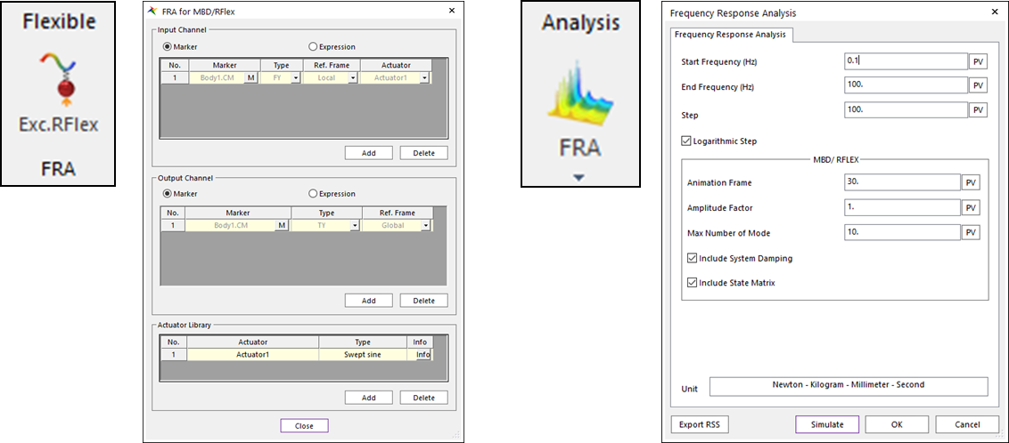Click the Simulate button

click(827, 424)
